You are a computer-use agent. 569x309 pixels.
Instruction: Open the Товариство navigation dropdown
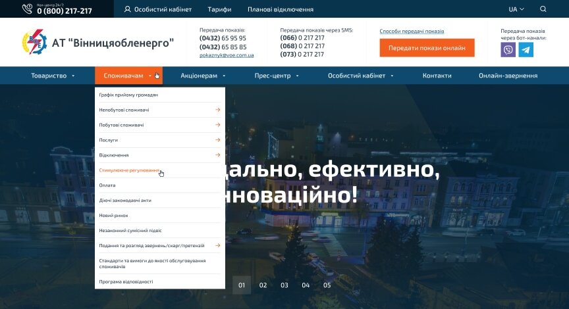(x=53, y=76)
